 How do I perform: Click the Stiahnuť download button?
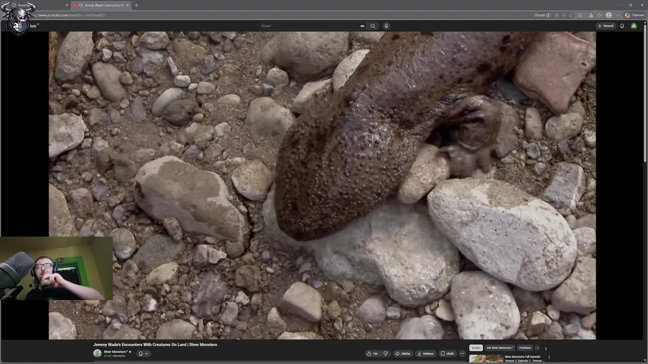click(426, 353)
